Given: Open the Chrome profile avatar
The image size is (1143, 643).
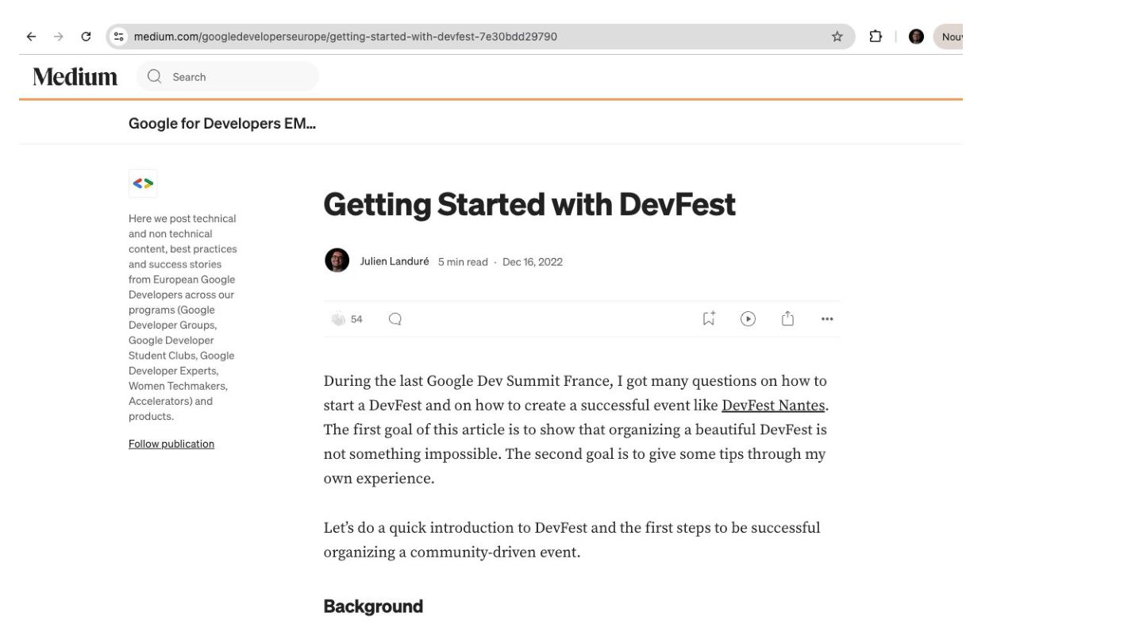Looking at the screenshot, I should click(916, 37).
